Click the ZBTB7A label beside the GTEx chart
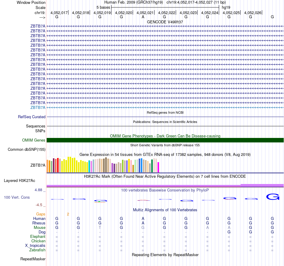The height and width of the screenshot is (266, 284). point(38,165)
